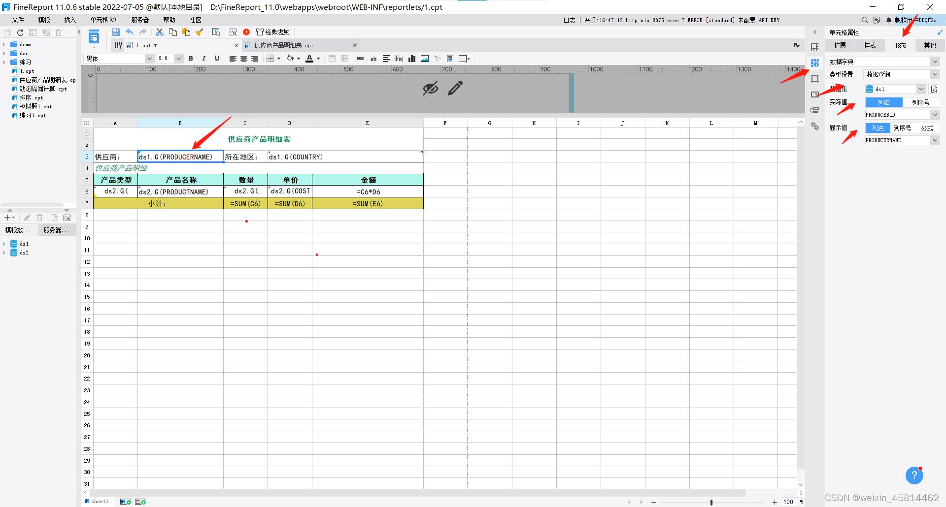The height and width of the screenshot is (507, 946).
Task: Undo the last action in the toolbar
Action: pyautogui.click(x=130, y=32)
